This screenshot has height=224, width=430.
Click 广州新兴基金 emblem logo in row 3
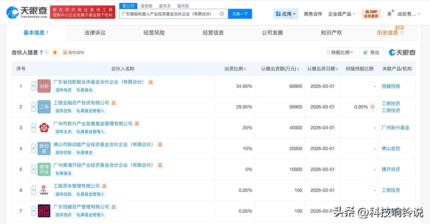pos(44,128)
